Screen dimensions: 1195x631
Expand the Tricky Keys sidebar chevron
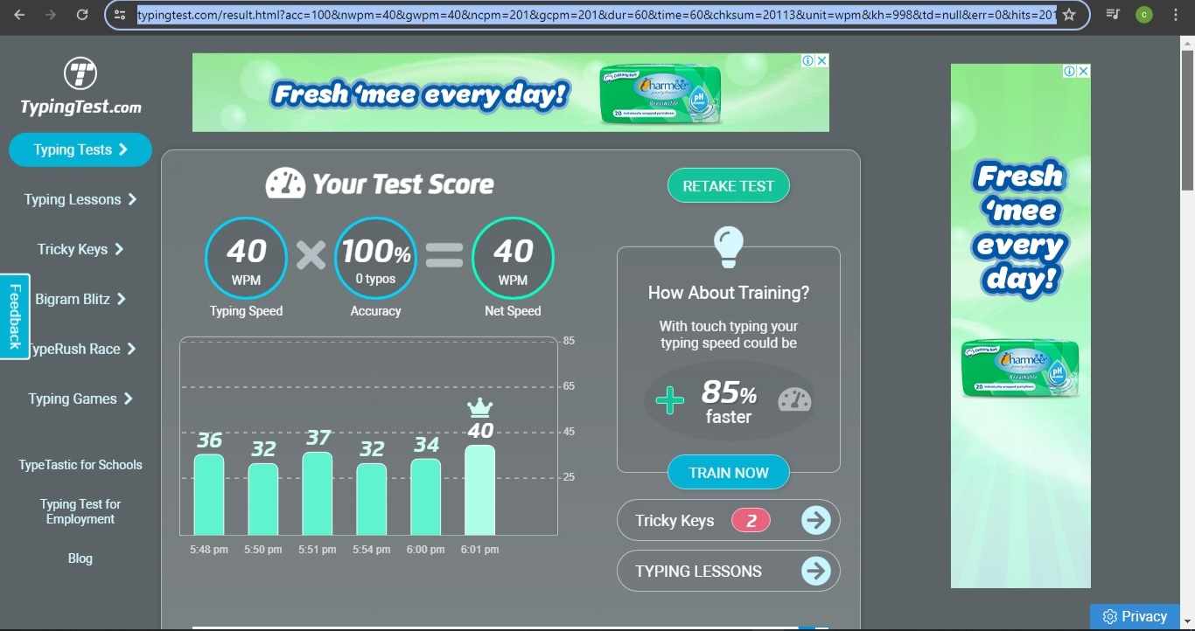tap(119, 249)
